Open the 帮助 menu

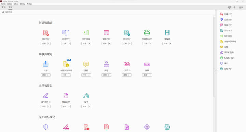pos(29,4)
